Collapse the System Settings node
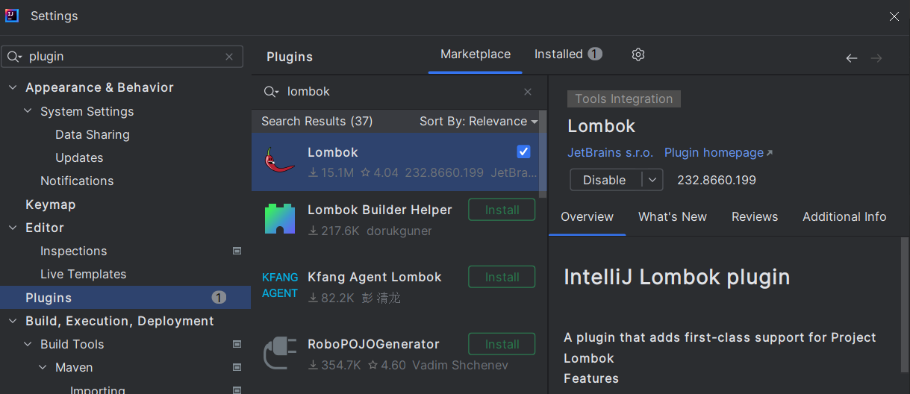 tap(28, 111)
